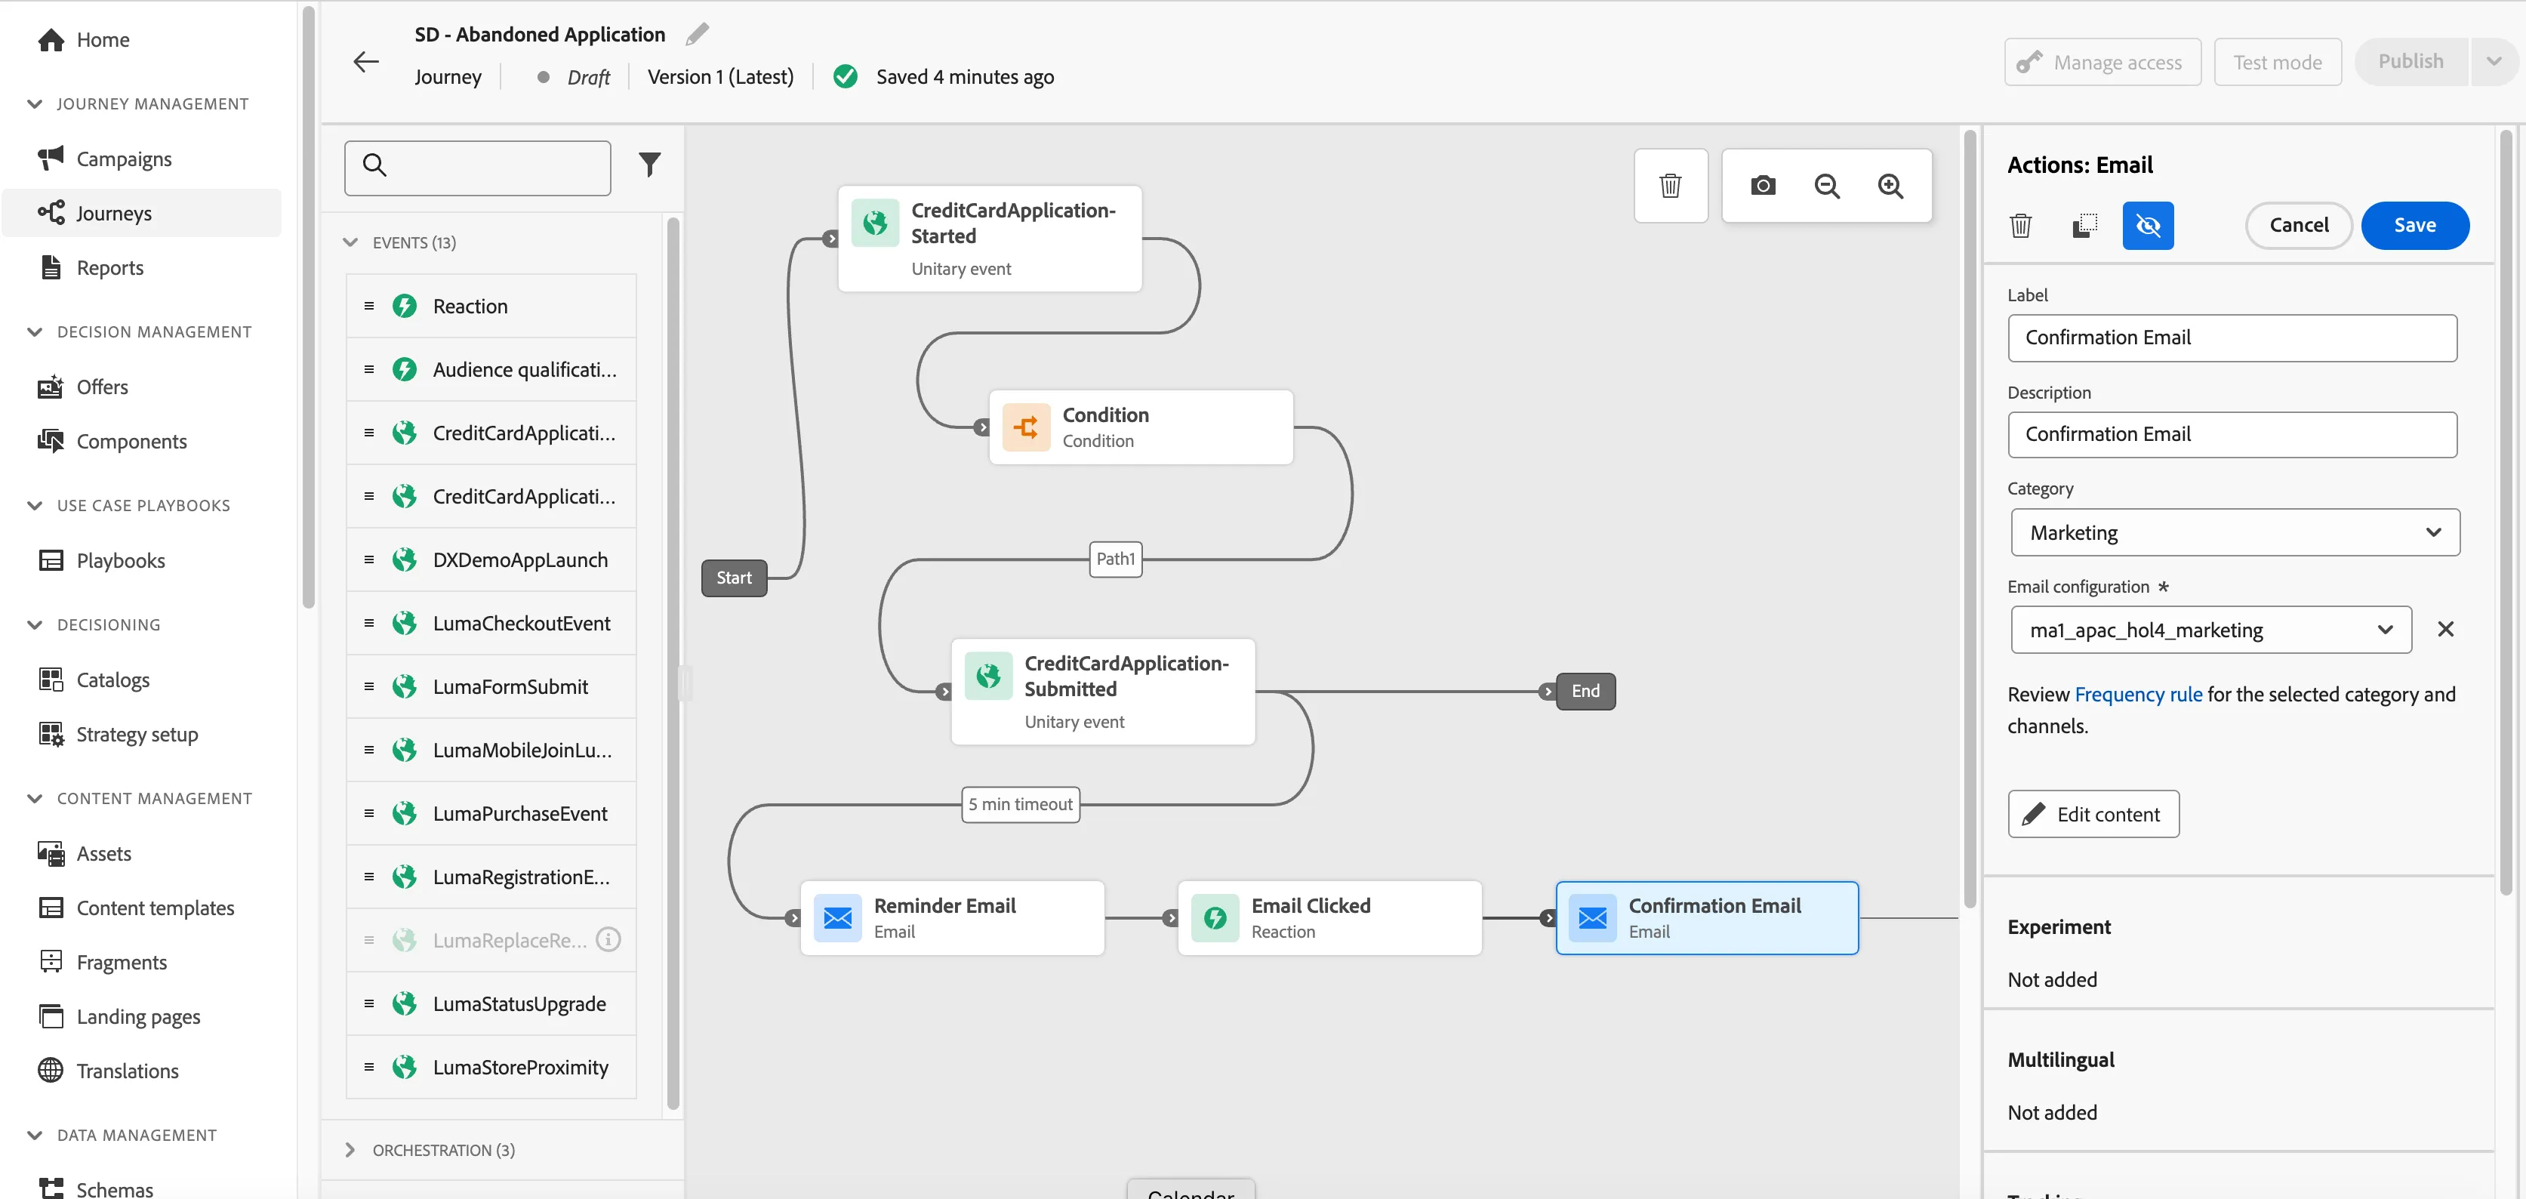The image size is (2526, 1199).
Task: Collapse the JOURNEY MANAGEMENT menu group
Action: point(35,104)
